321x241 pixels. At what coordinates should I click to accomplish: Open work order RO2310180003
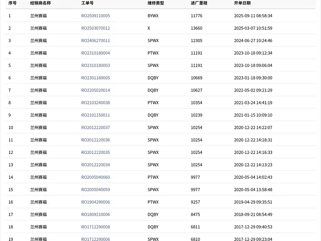96,65
